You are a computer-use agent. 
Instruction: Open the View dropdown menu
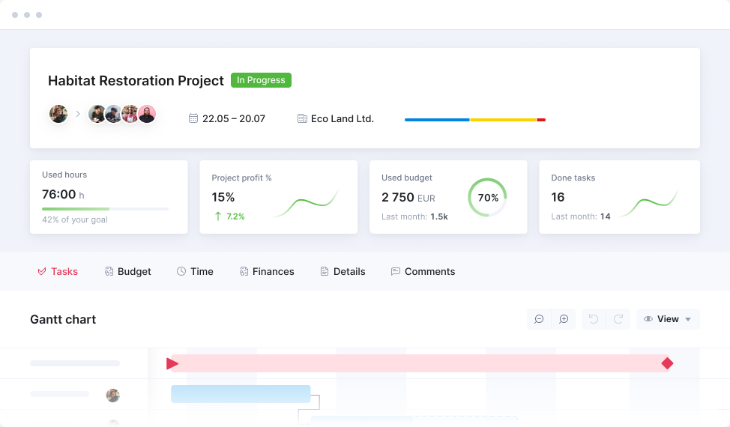click(x=668, y=319)
